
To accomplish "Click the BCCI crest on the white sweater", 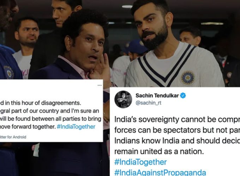I will [187, 78].
